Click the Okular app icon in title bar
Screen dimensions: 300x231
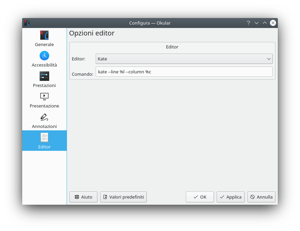click(27, 23)
